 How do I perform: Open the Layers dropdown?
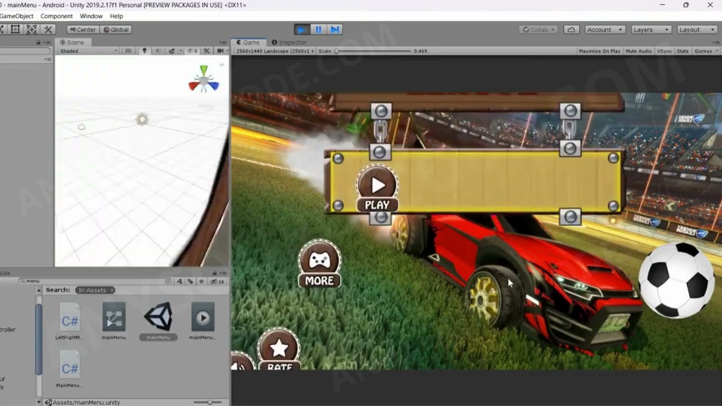(x=651, y=29)
